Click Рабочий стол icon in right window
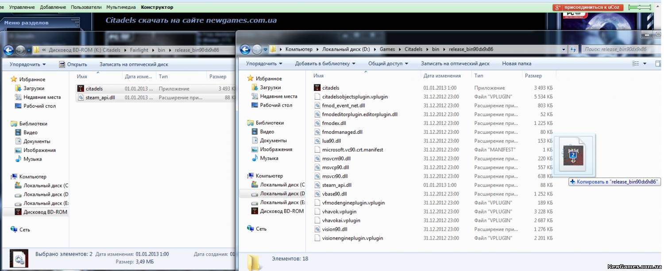Viewport: 664px width, 271px height. click(255, 105)
